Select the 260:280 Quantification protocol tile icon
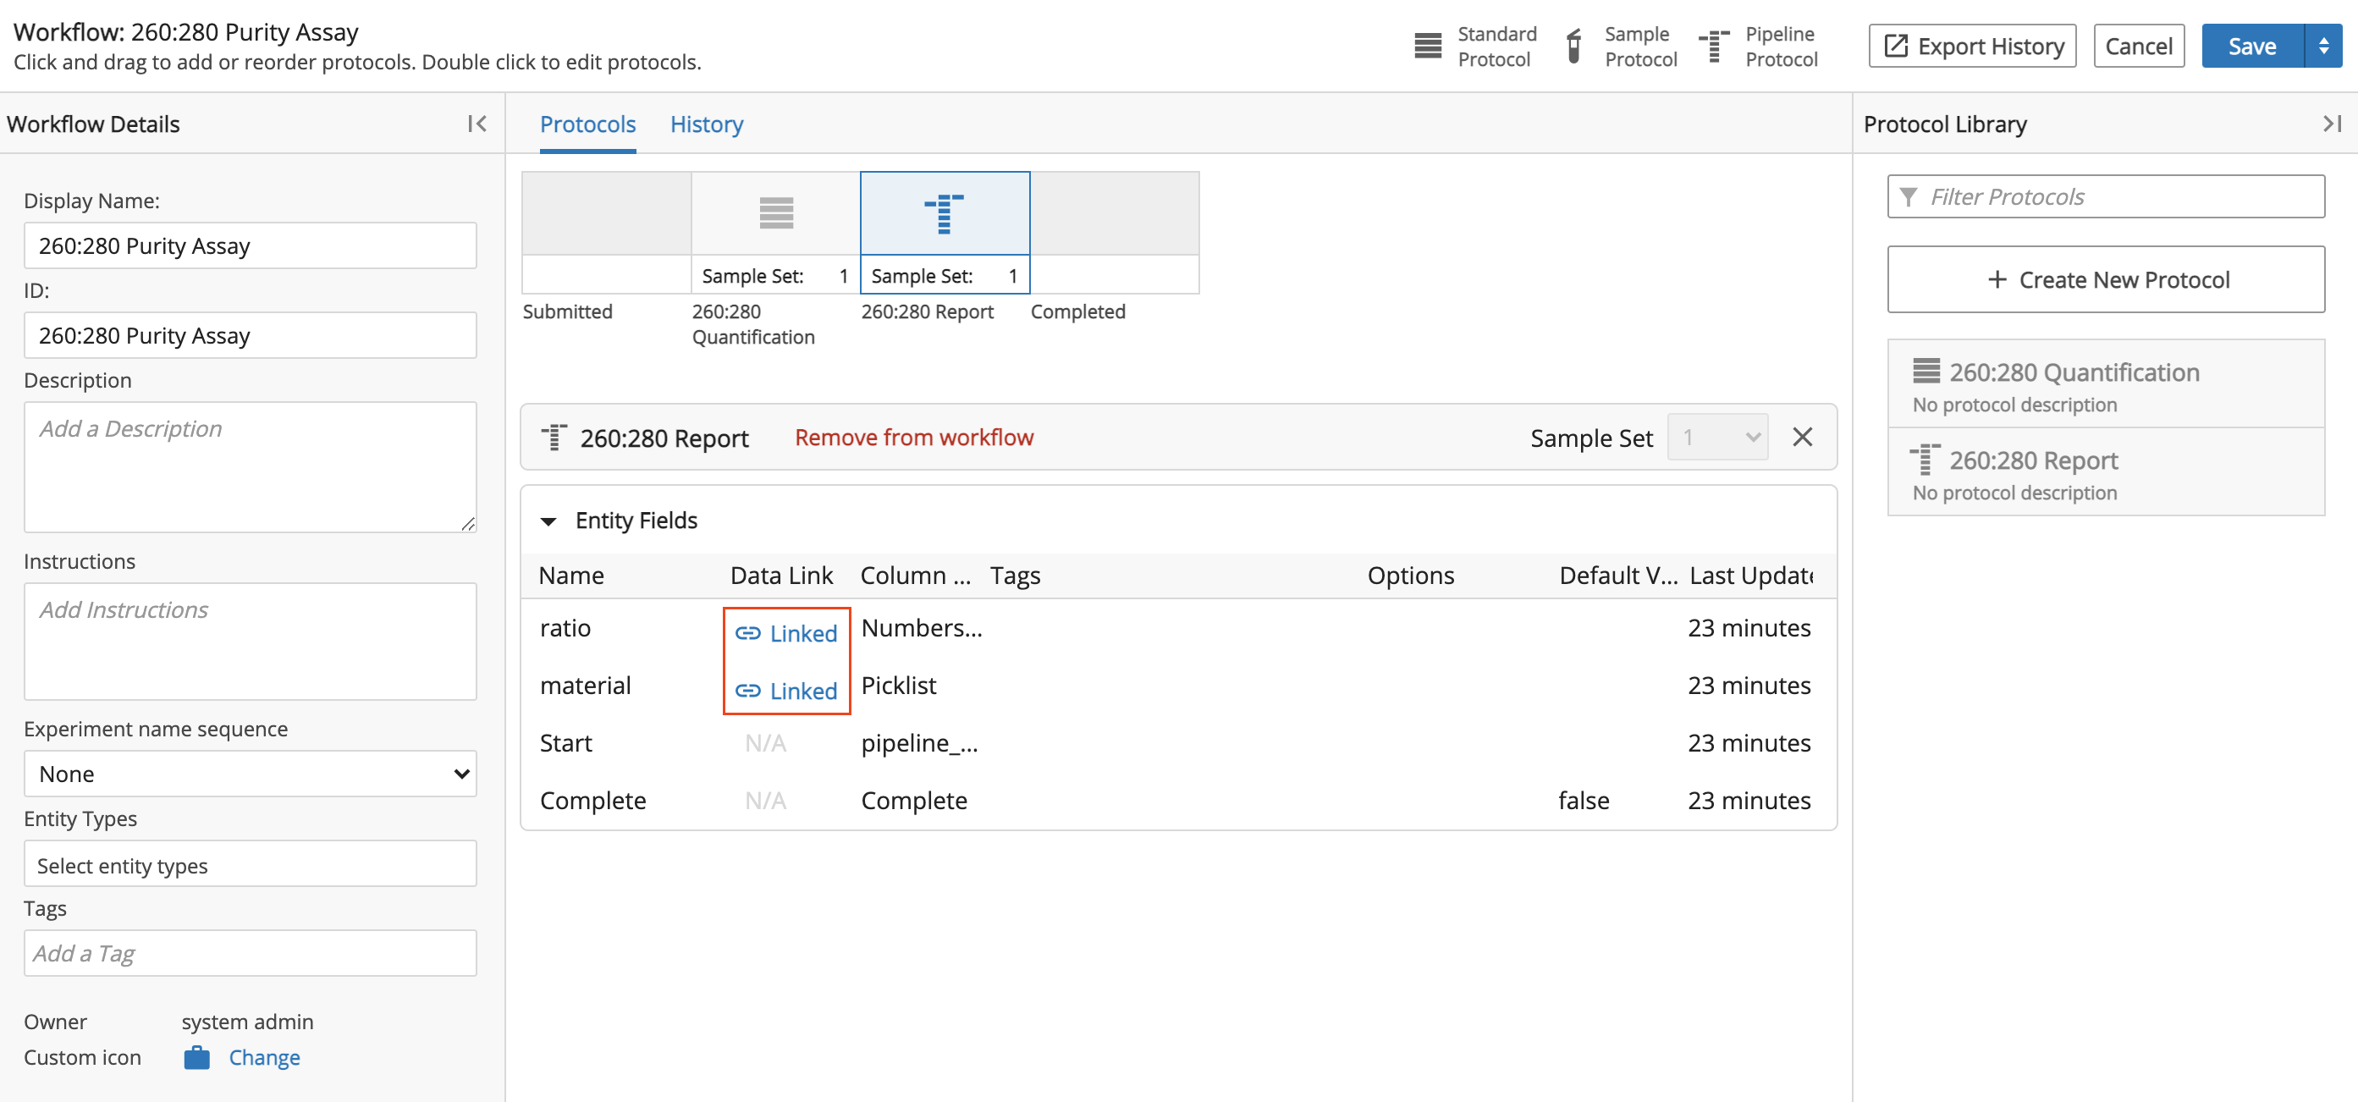 pos(776,212)
